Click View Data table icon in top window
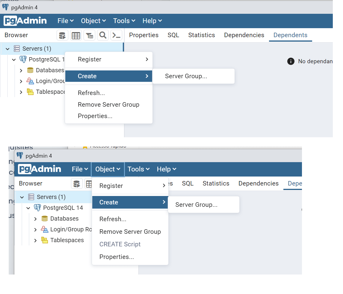The height and width of the screenshot is (294, 343). tap(76, 35)
